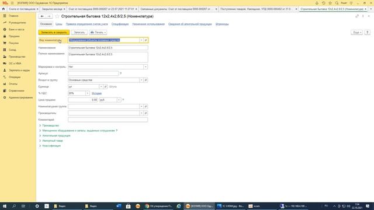This screenshot has height=210, width=374.
Task: Open the % НДС История link
Action: pos(96,93)
